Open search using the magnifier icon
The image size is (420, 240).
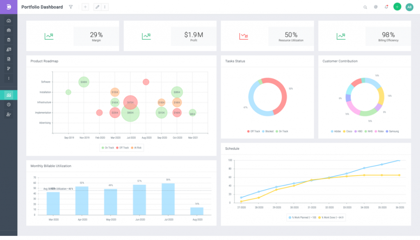pos(365,7)
